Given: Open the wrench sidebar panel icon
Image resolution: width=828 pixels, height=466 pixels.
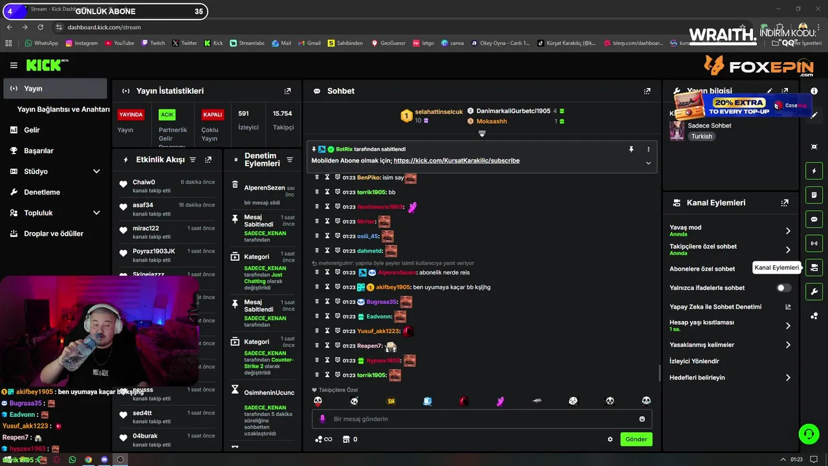Looking at the screenshot, I should tap(814, 291).
